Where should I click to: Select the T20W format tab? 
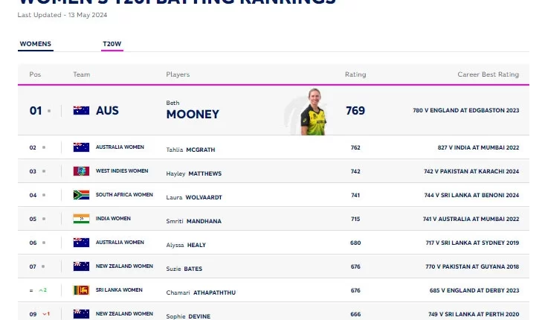coord(112,44)
